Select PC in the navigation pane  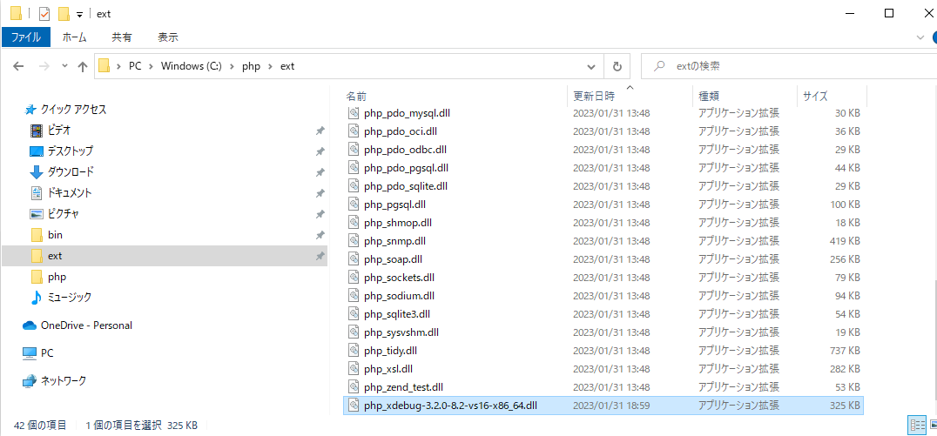[47, 353]
